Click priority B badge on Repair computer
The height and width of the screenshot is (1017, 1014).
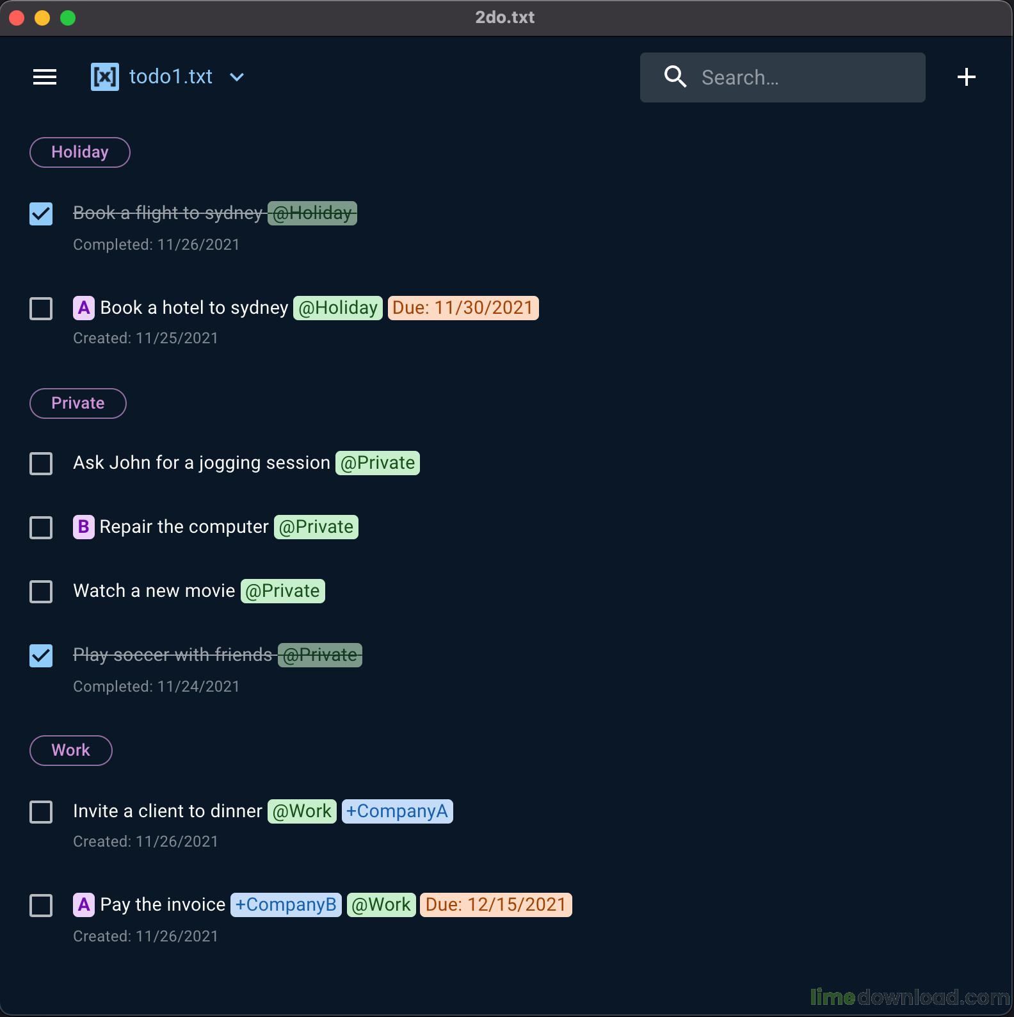tap(84, 527)
